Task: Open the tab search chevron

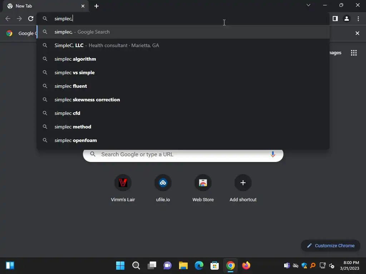Action: pos(308,5)
